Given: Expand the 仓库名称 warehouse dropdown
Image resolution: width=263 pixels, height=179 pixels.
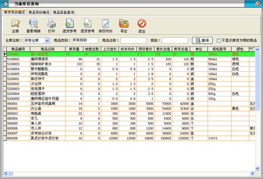Looking at the screenshot, I should tap(47, 41).
